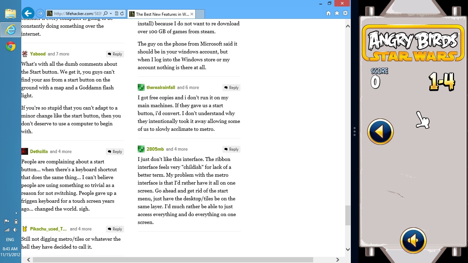Toggle the Compatibility View icon in the address bar
The height and width of the screenshot is (263, 468).
click(x=116, y=14)
